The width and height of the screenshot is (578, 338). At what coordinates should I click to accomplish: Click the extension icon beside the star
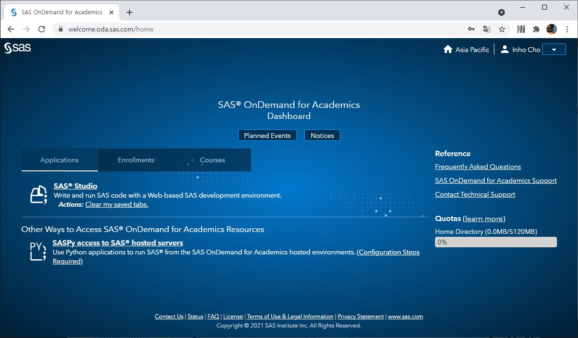(x=521, y=29)
